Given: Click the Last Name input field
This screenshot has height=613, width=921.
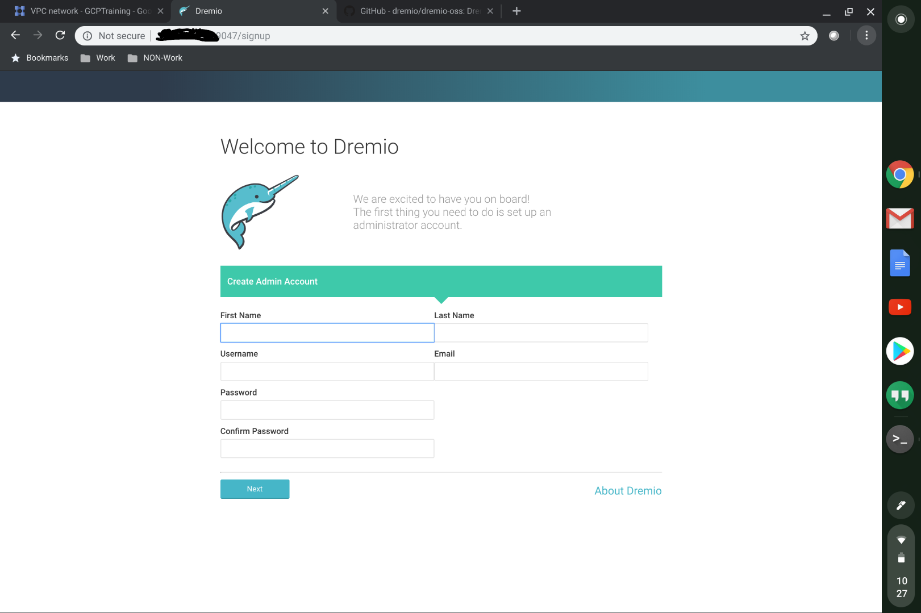Looking at the screenshot, I should click(541, 333).
